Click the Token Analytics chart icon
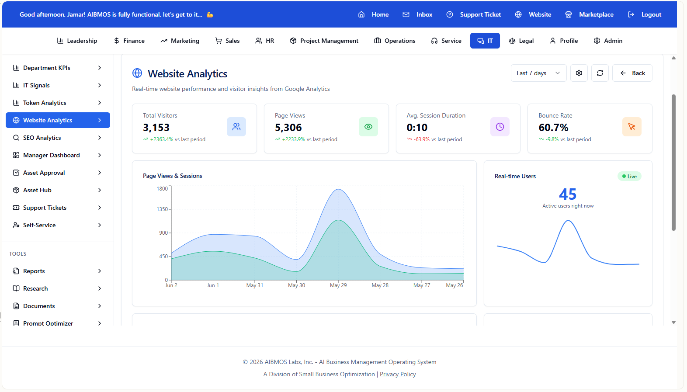Screen dimensions: 687x392 click(16, 103)
